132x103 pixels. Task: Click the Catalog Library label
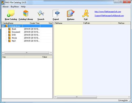(x=26, y=19)
